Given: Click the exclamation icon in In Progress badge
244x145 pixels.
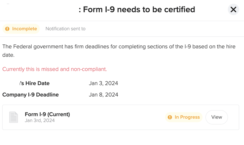Looking at the screenshot, I should (170, 117).
